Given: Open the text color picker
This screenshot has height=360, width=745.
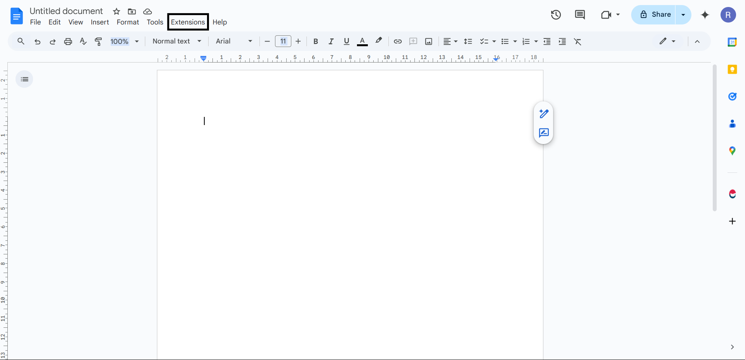Looking at the screenshot, I should (362, 41).
